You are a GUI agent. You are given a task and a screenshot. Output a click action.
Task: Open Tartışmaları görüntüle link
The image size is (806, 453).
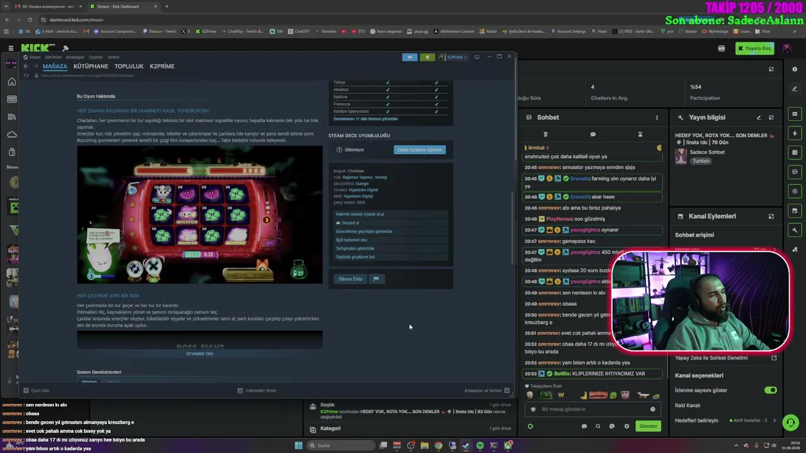(x=354, y=248)
